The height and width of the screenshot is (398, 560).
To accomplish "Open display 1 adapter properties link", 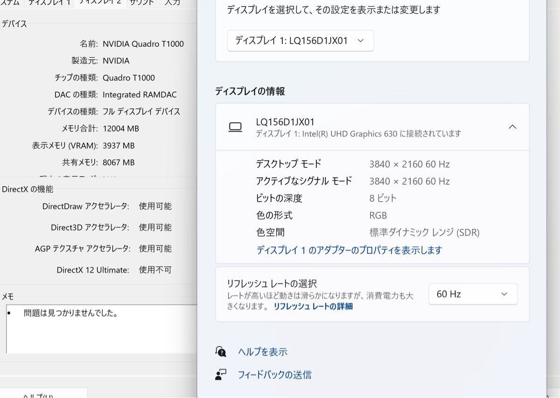I will (349, 250).
